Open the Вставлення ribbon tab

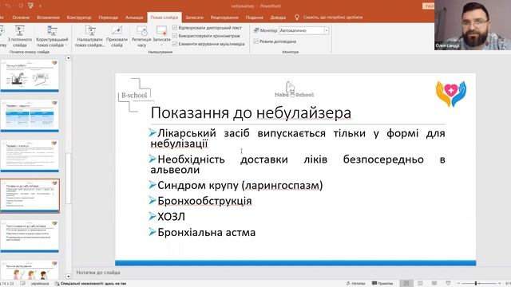tap(48, 18)
